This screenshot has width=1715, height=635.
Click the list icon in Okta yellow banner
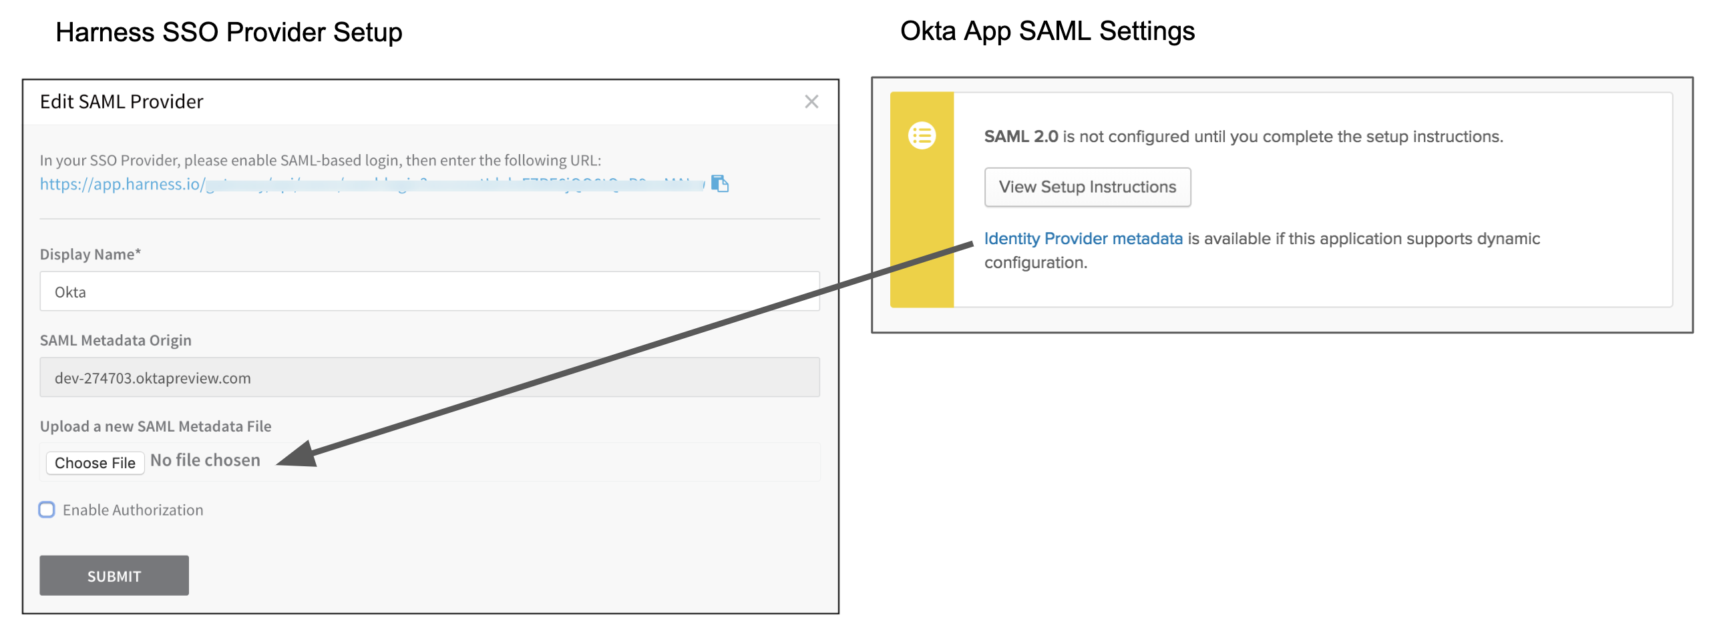tap(922, 136)
